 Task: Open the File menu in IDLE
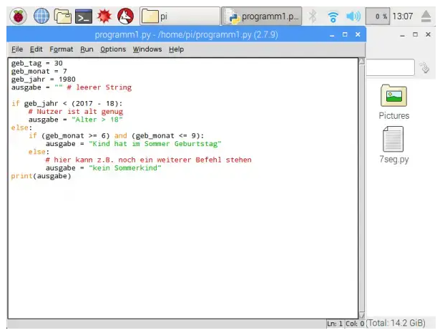pos(17,49)
